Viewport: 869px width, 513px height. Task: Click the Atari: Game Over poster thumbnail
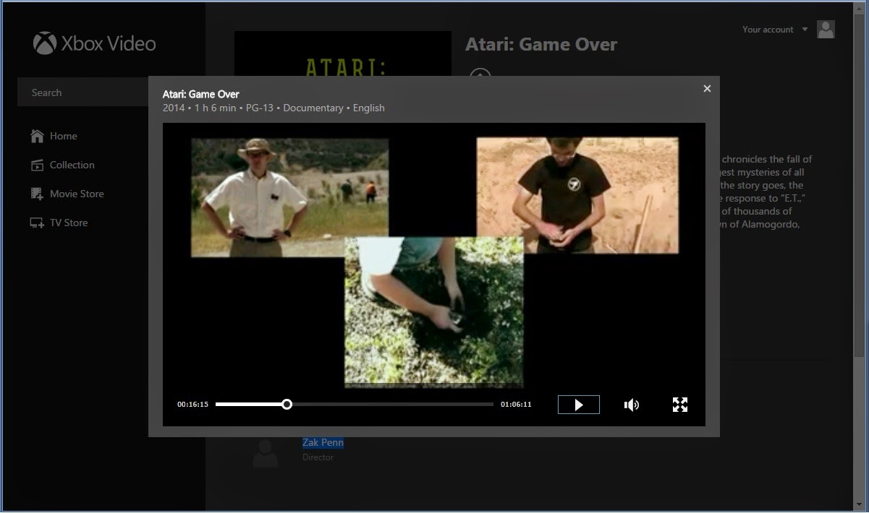pos(343,54)
